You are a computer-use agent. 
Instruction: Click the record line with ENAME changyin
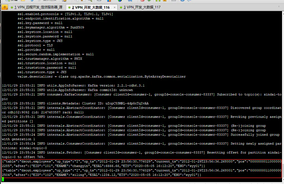click(103, 166)
